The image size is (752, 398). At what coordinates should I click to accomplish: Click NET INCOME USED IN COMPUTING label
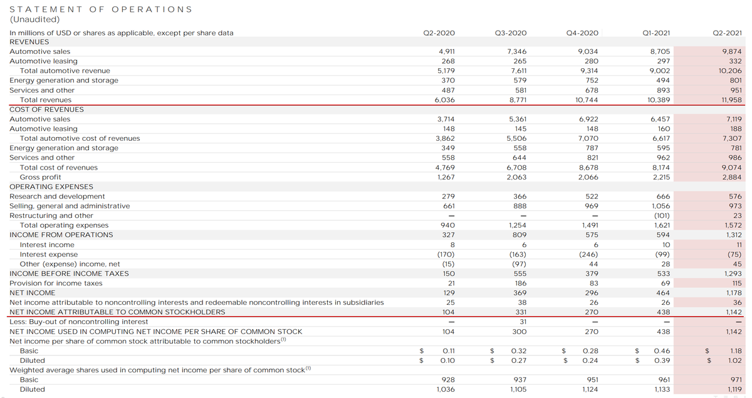155,332
